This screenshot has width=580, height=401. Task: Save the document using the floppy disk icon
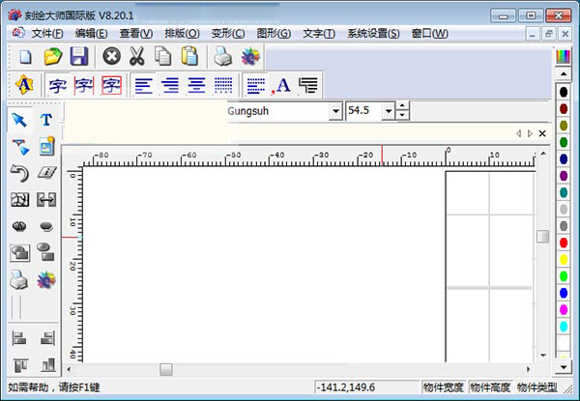point(78,57)
